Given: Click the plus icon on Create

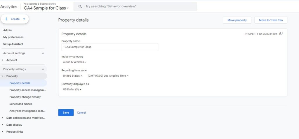Looking at the screenshot, I should pyautogui.click(x=6, y=19).
